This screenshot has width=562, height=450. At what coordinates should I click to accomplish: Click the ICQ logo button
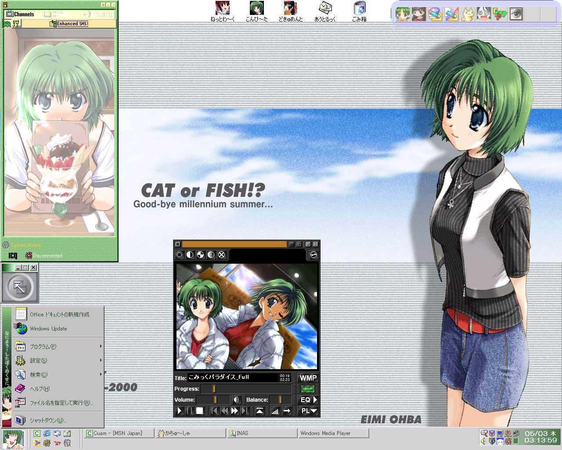[x=13, y=255]
